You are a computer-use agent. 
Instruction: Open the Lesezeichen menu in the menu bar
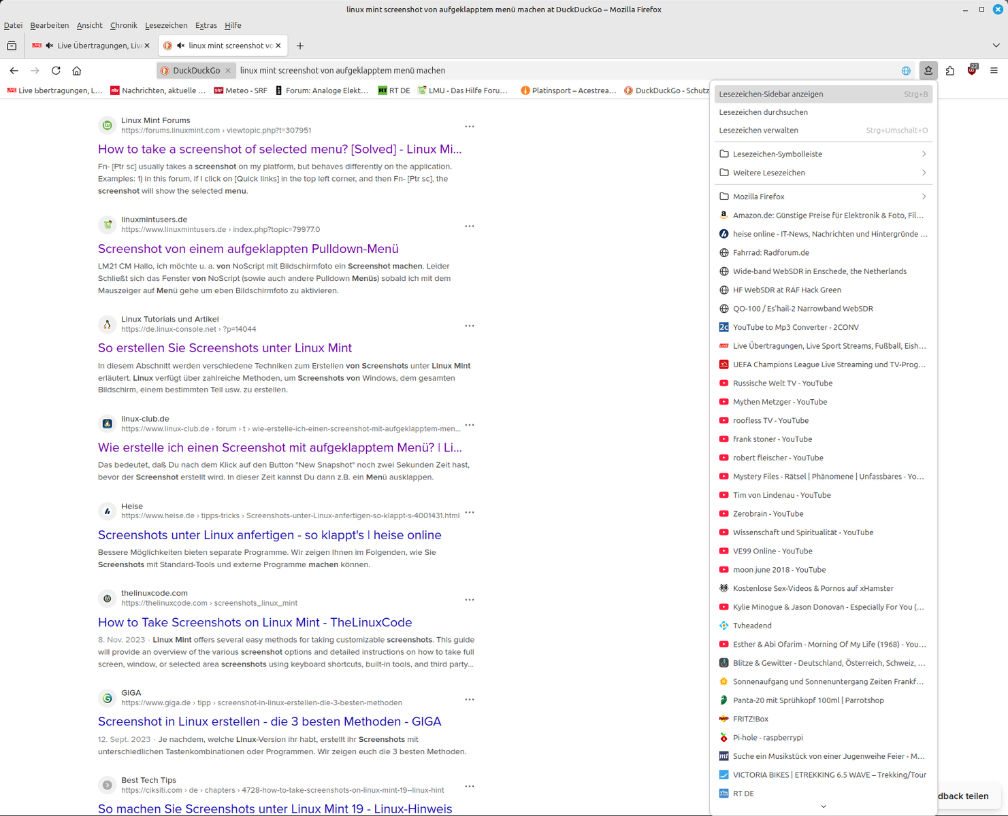point(166,25)
